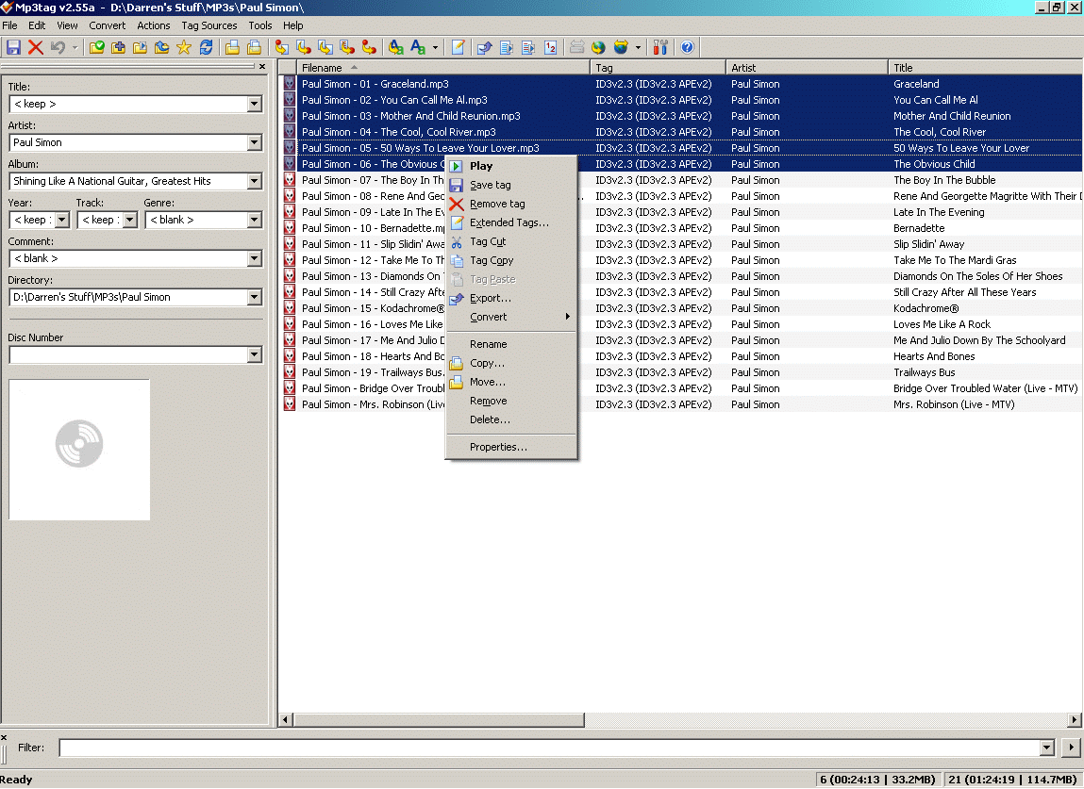The height and width of the screenshot is (789, 1084).
Task: Click the Actions icon with yellow arrow and letter A
Action: click(x=395, y=47)
